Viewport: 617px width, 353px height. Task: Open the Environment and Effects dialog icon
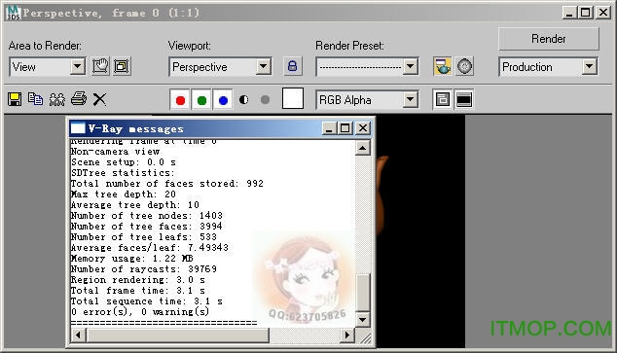click(x=465, y=66)
